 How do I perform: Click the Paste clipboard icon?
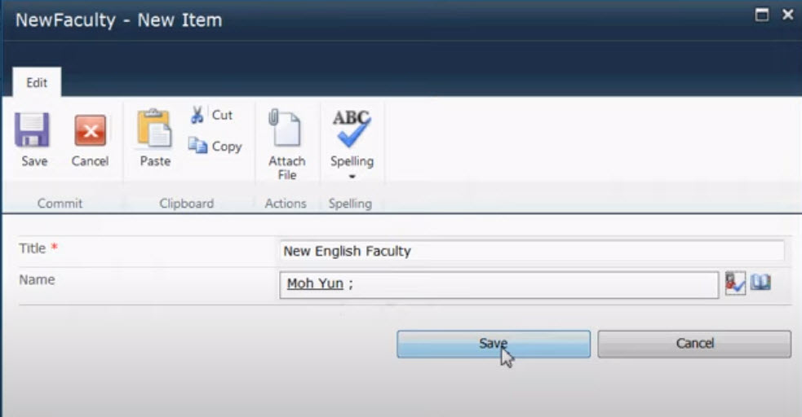[x=154, y=128]
